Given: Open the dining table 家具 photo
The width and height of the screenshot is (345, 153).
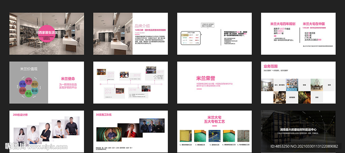Looking at the screenshot, I should (x=317, y=85).
